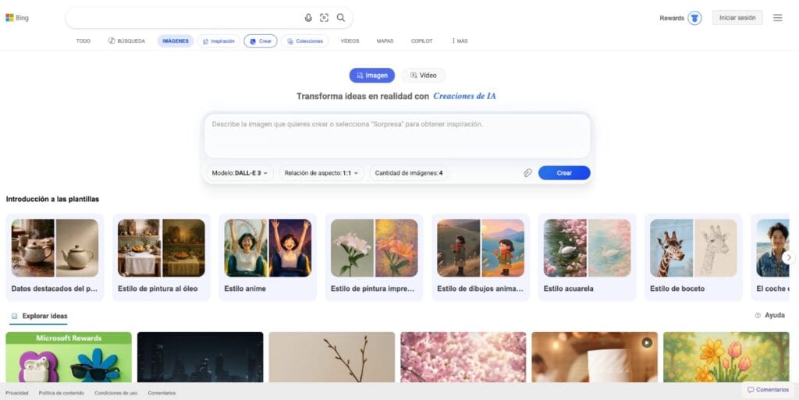Expand the Modelo DALL-E 3 dropdown
The height and width of the screenshot is (400, 799).
240,173
